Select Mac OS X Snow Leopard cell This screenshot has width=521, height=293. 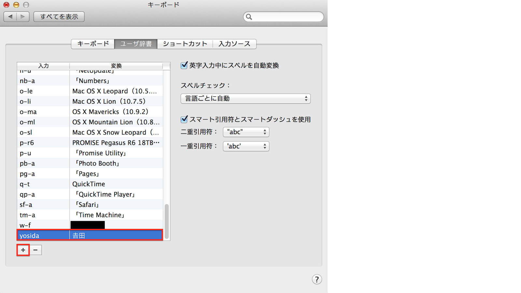tap(116, 133)
